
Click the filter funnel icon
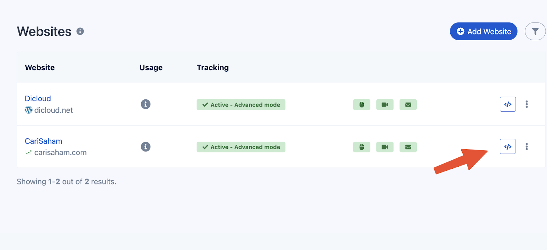[535, 31]
